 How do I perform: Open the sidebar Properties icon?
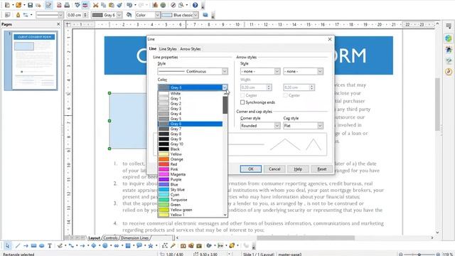pos(449,38)
